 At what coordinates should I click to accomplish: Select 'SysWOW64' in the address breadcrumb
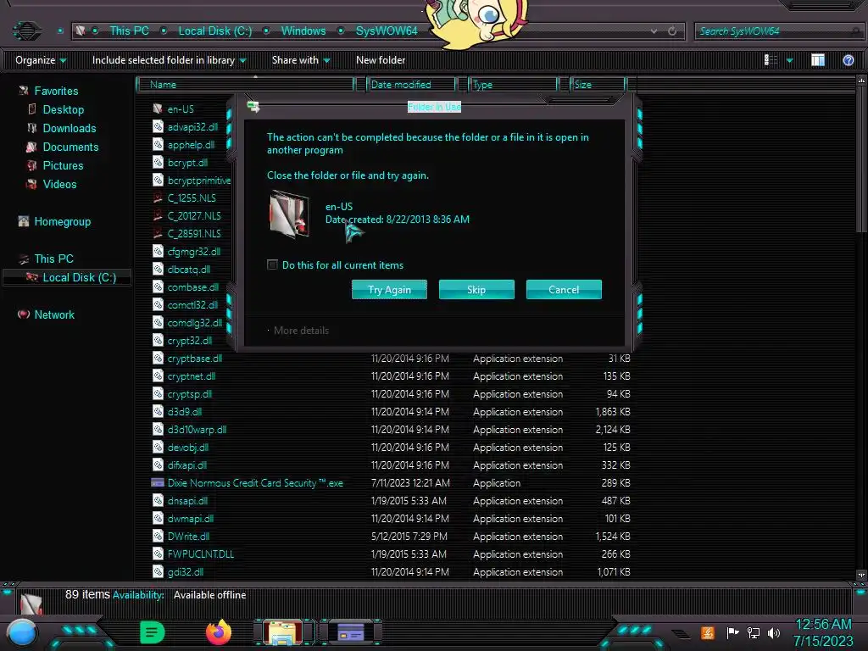click(x=387, y=31)
